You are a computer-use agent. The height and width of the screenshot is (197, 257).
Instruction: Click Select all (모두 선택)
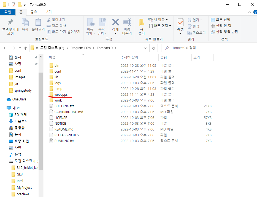point(220,20)
